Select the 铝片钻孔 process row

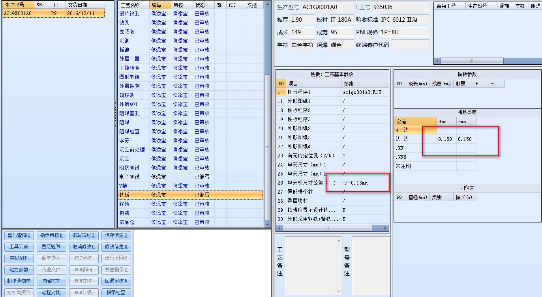pyautogui.click(x=190, y=13)
